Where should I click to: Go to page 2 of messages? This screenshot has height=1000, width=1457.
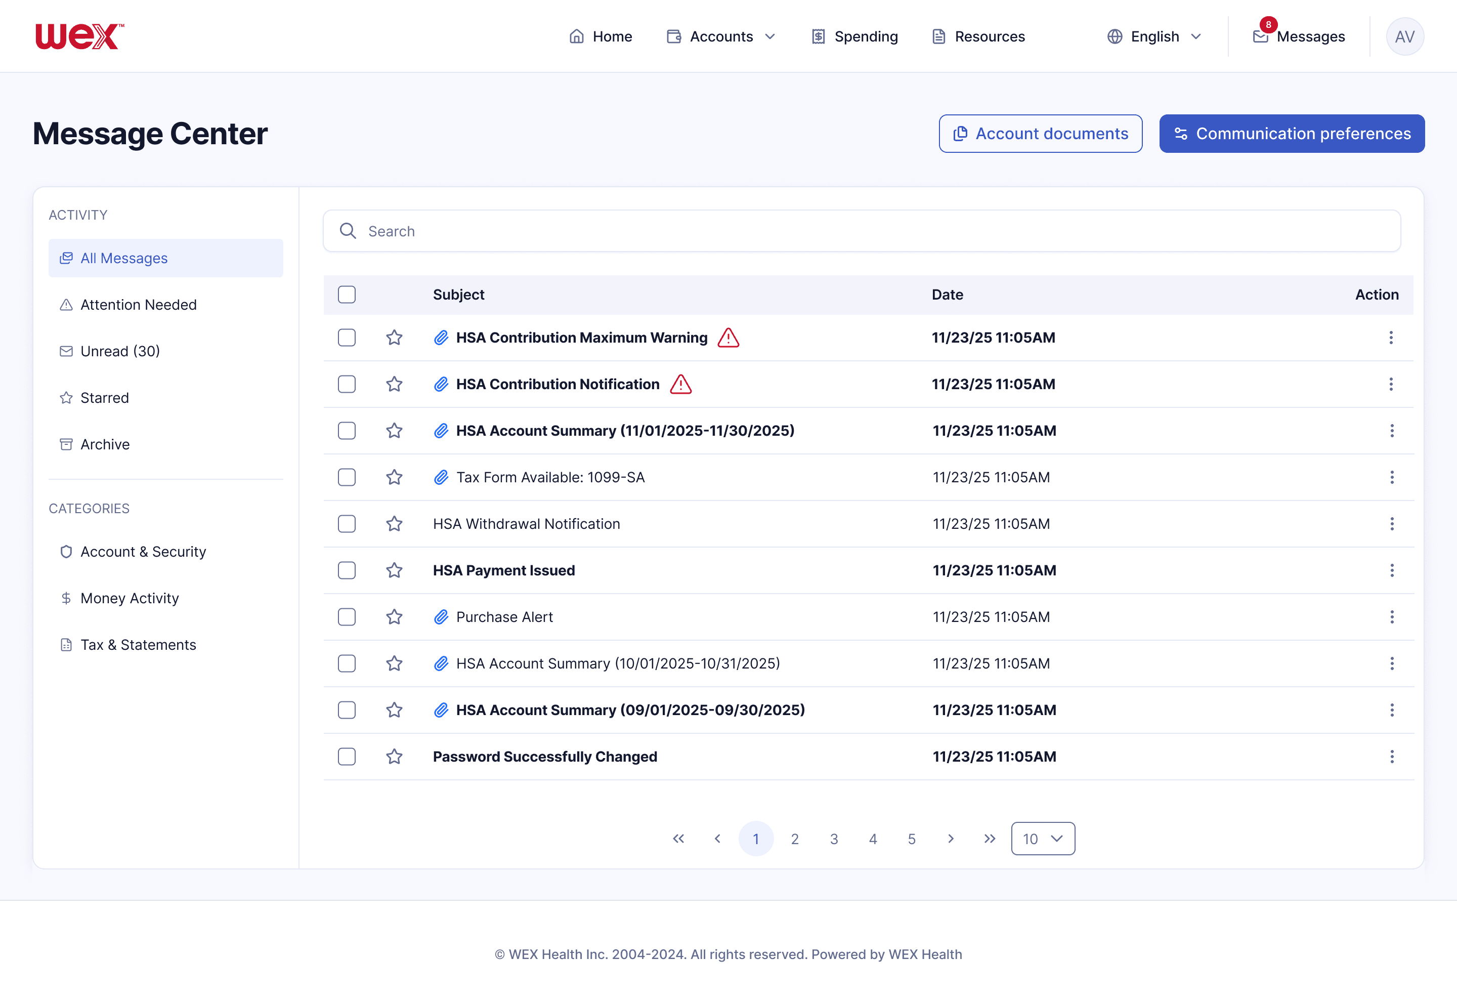coord(795,840)
